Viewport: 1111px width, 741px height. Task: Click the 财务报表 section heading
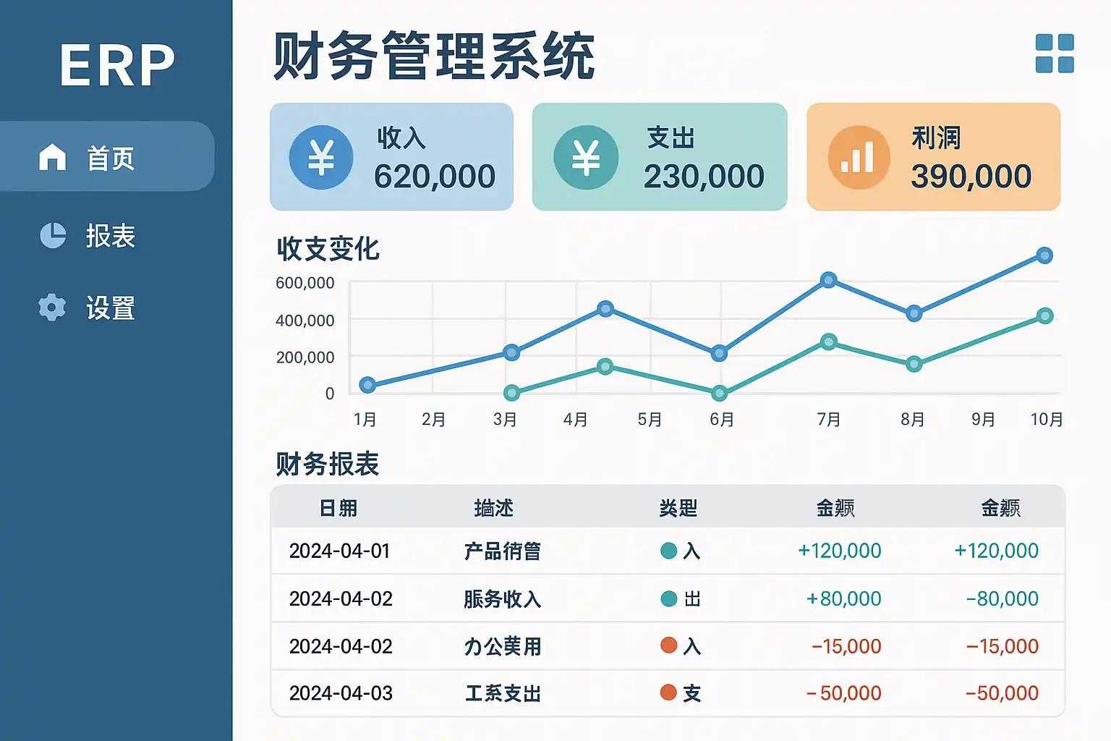328,464
